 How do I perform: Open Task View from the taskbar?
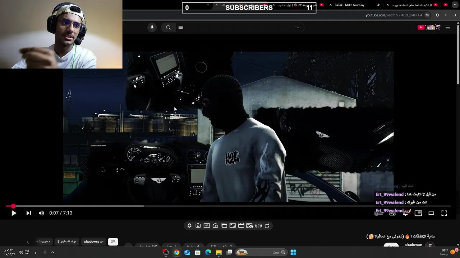[230, 252]
